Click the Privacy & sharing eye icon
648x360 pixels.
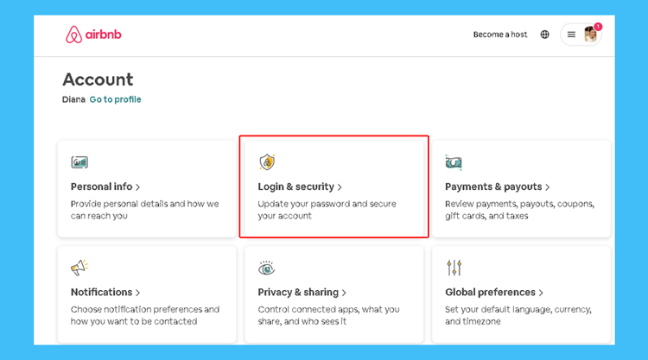click(267, 268)
